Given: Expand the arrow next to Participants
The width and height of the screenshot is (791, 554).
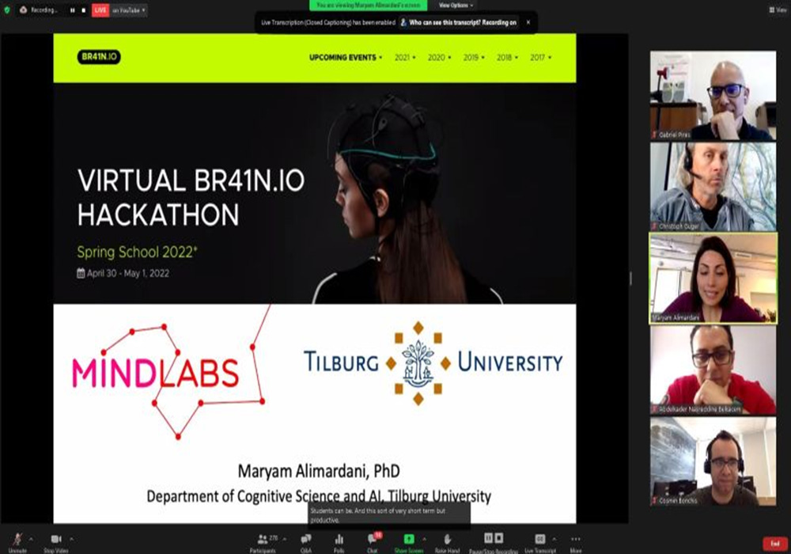Looking at the screenshot, I should point(285,539).
